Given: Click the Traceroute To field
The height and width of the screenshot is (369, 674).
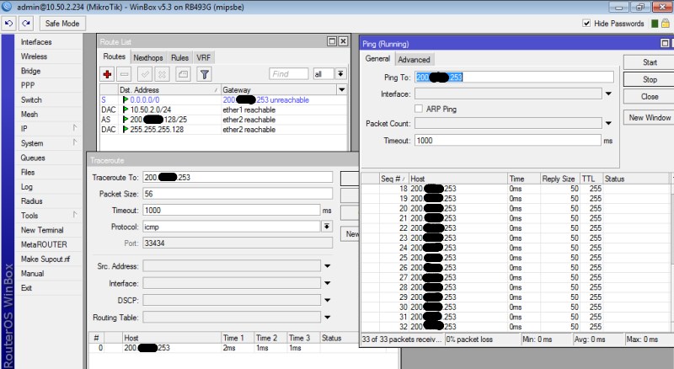Looking at the screenshot, I should (238, 177).
